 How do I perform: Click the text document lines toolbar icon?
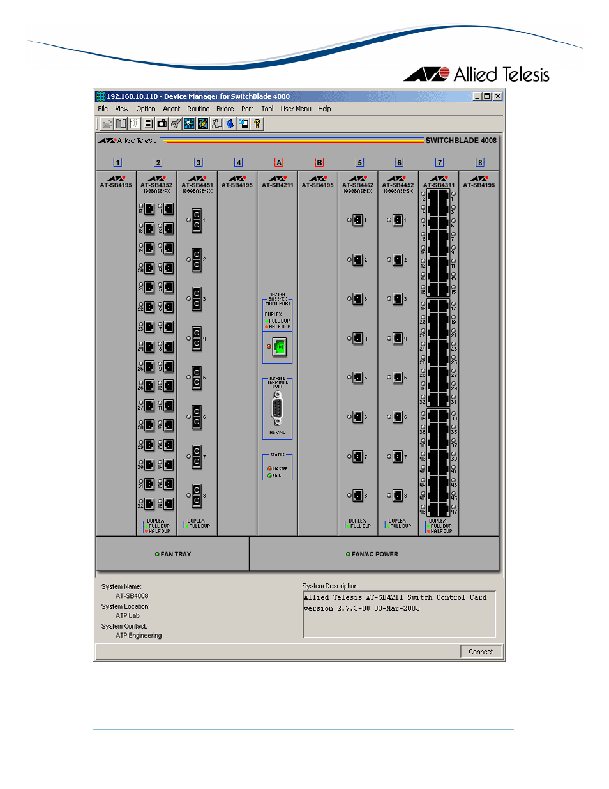pyautogui.click(x=148, y=124)
